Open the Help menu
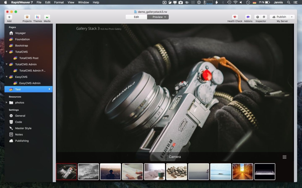 [x=96, y=2]
